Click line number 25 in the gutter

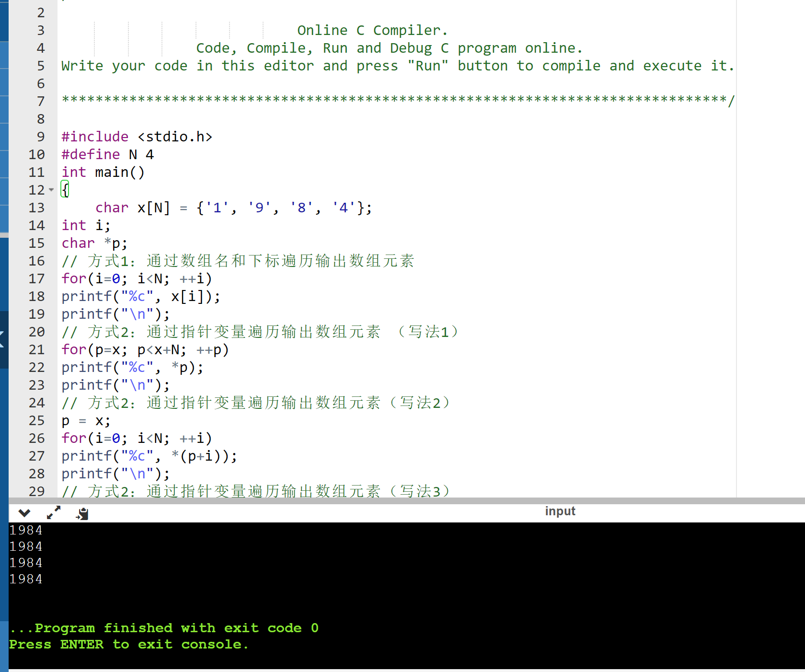(36, 420)
